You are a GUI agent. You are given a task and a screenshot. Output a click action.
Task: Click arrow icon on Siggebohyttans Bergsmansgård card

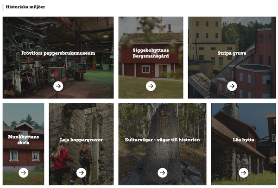(151, 86)
